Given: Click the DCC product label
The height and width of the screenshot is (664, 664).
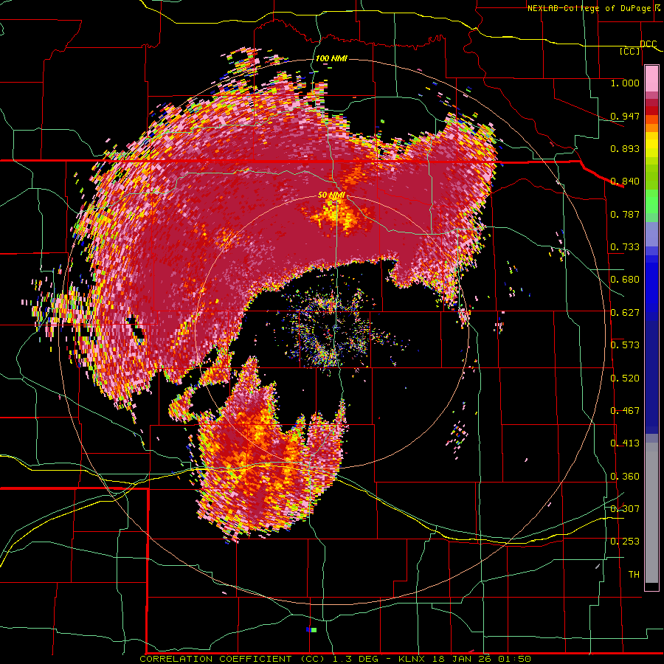Looking at the screenshot, I should pyautogui.click(x=648, y=44).
